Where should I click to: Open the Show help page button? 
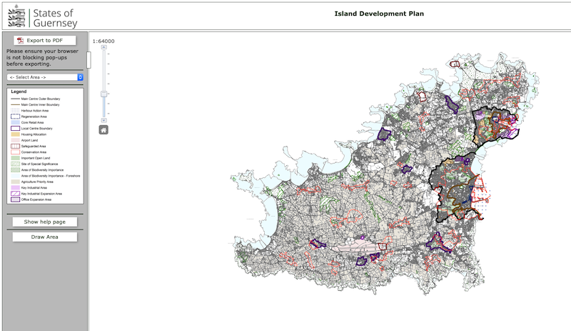coord(45,222)
